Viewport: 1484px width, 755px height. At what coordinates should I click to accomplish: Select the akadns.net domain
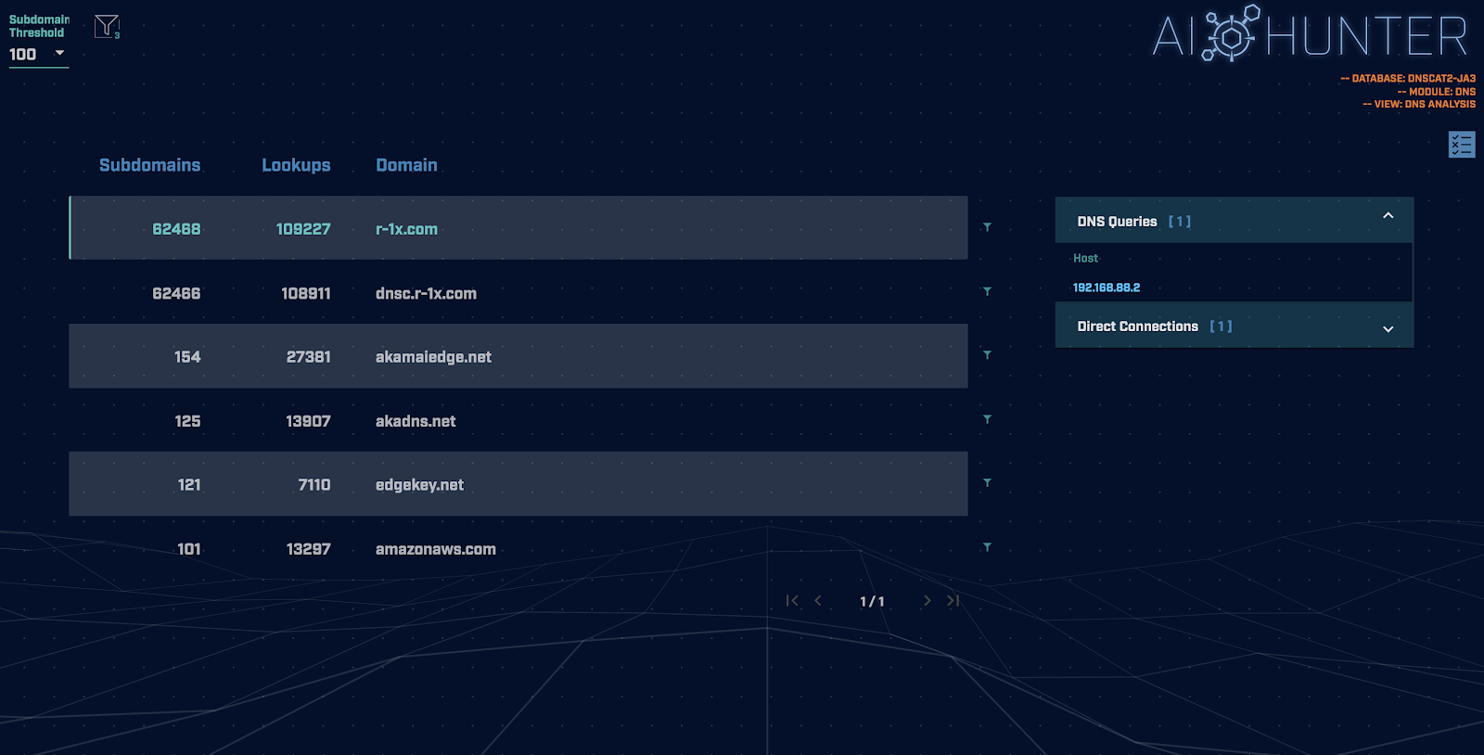pos(416,421)
